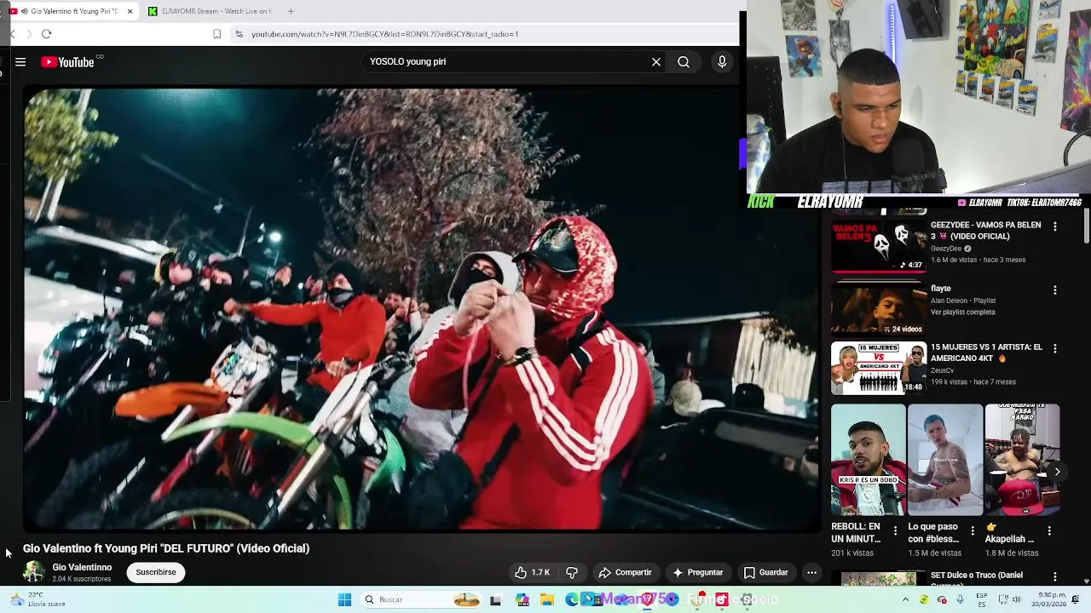
Task: Click Ver playlist completa link
Action: [963, 312]
